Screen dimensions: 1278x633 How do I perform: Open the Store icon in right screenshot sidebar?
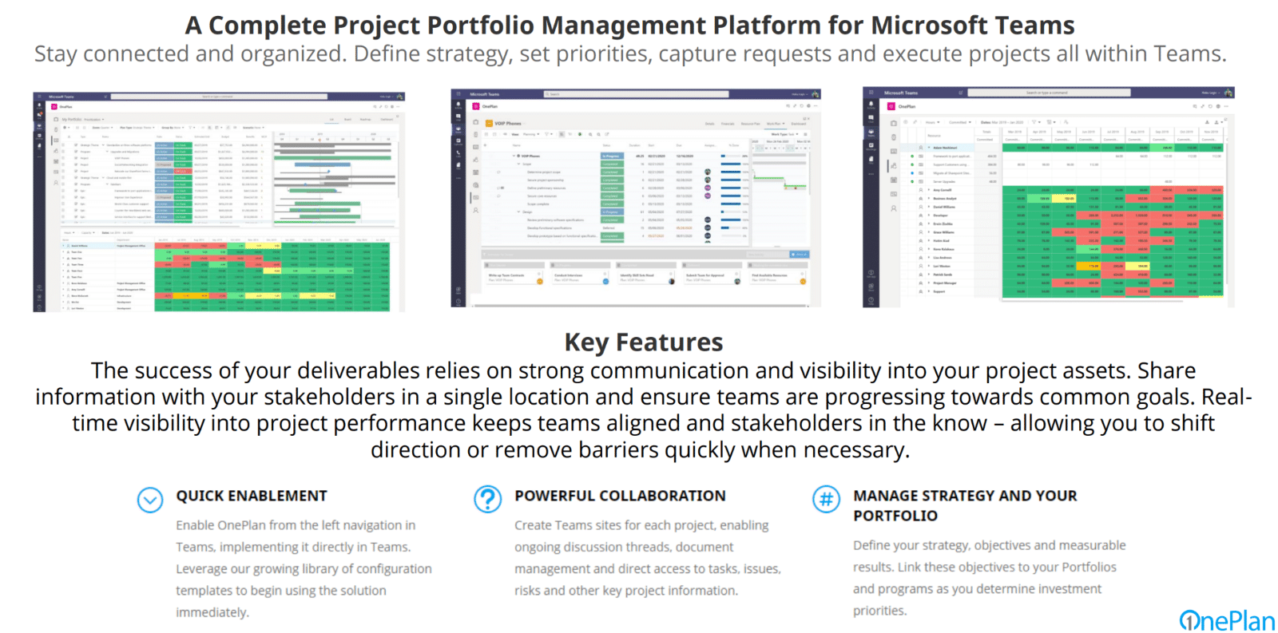(x=871, y=287)
